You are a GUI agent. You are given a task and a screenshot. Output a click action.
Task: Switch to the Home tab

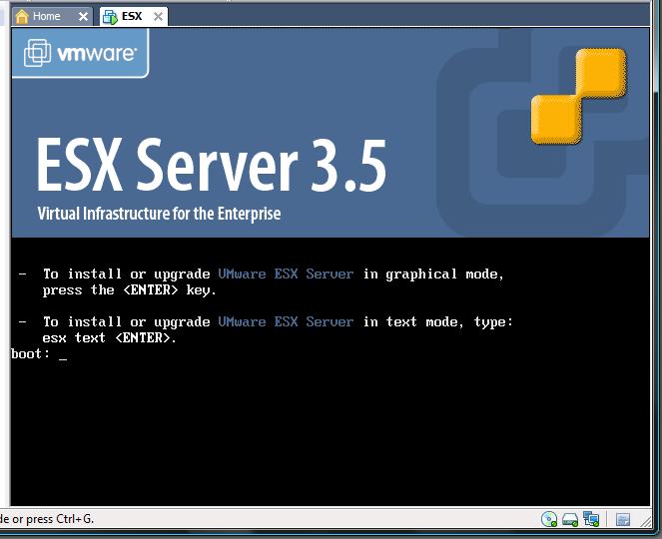click(x=52, y=16)
